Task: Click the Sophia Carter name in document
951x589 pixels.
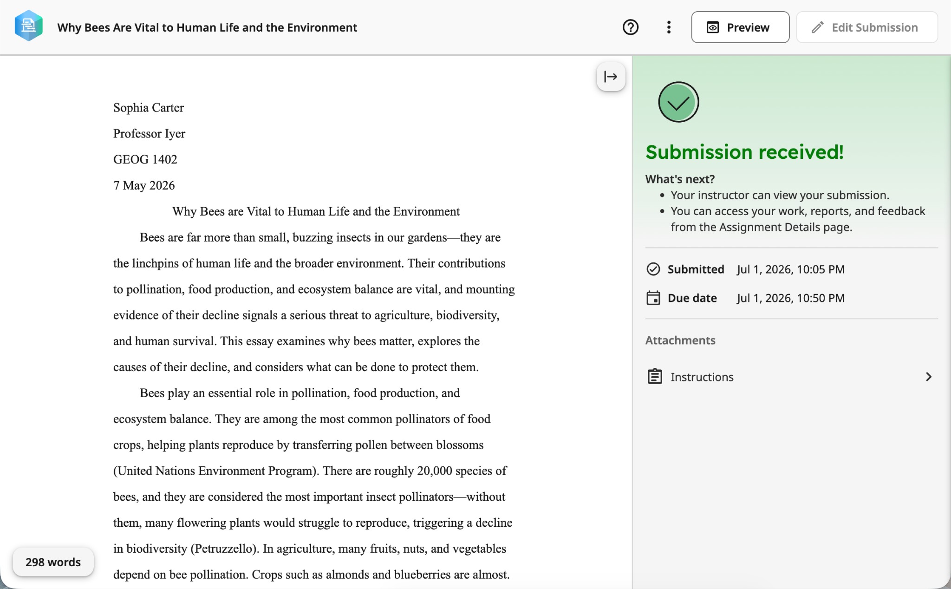Action: tap(149, 108)
